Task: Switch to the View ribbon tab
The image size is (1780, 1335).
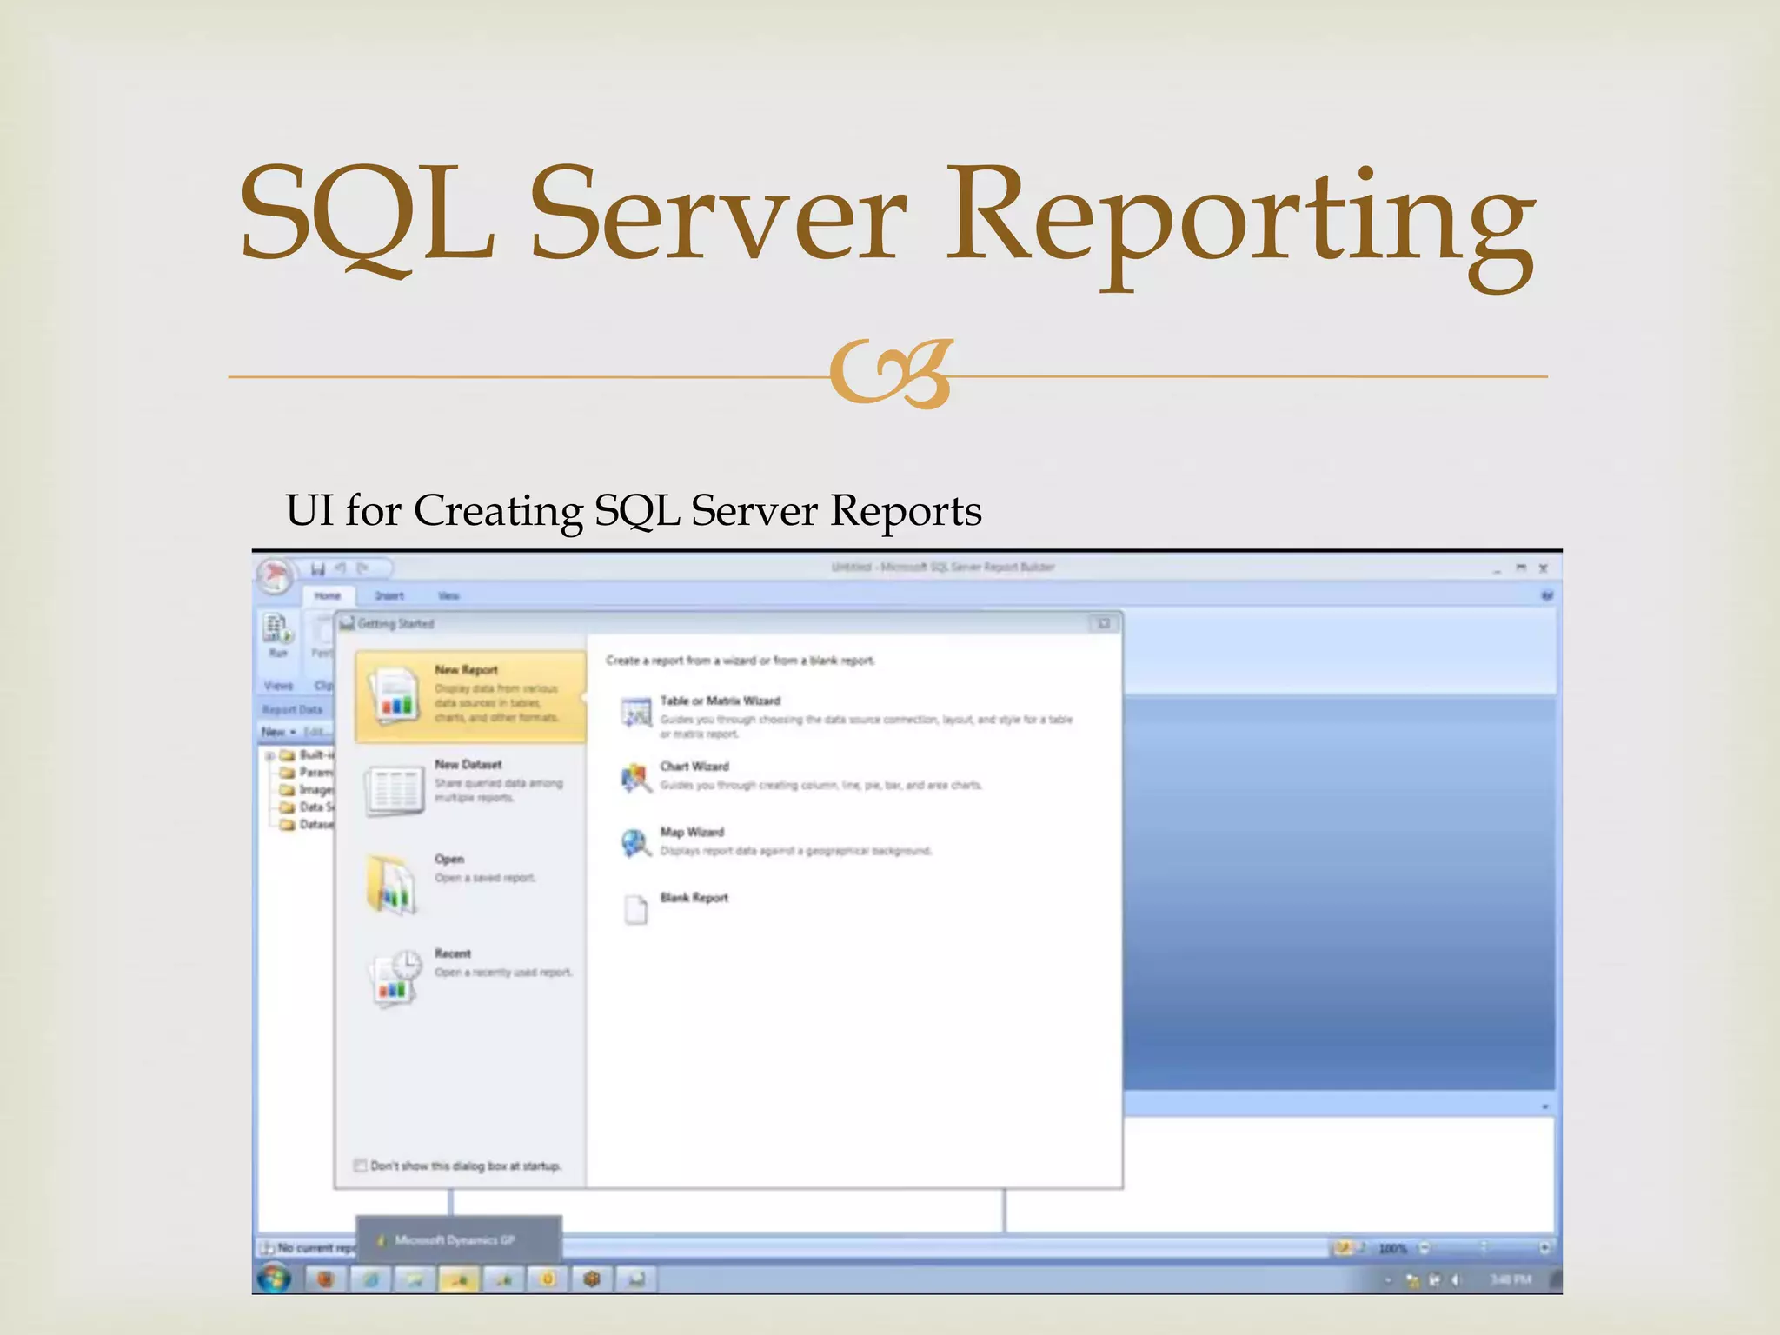Action: (x=448, y=595)
